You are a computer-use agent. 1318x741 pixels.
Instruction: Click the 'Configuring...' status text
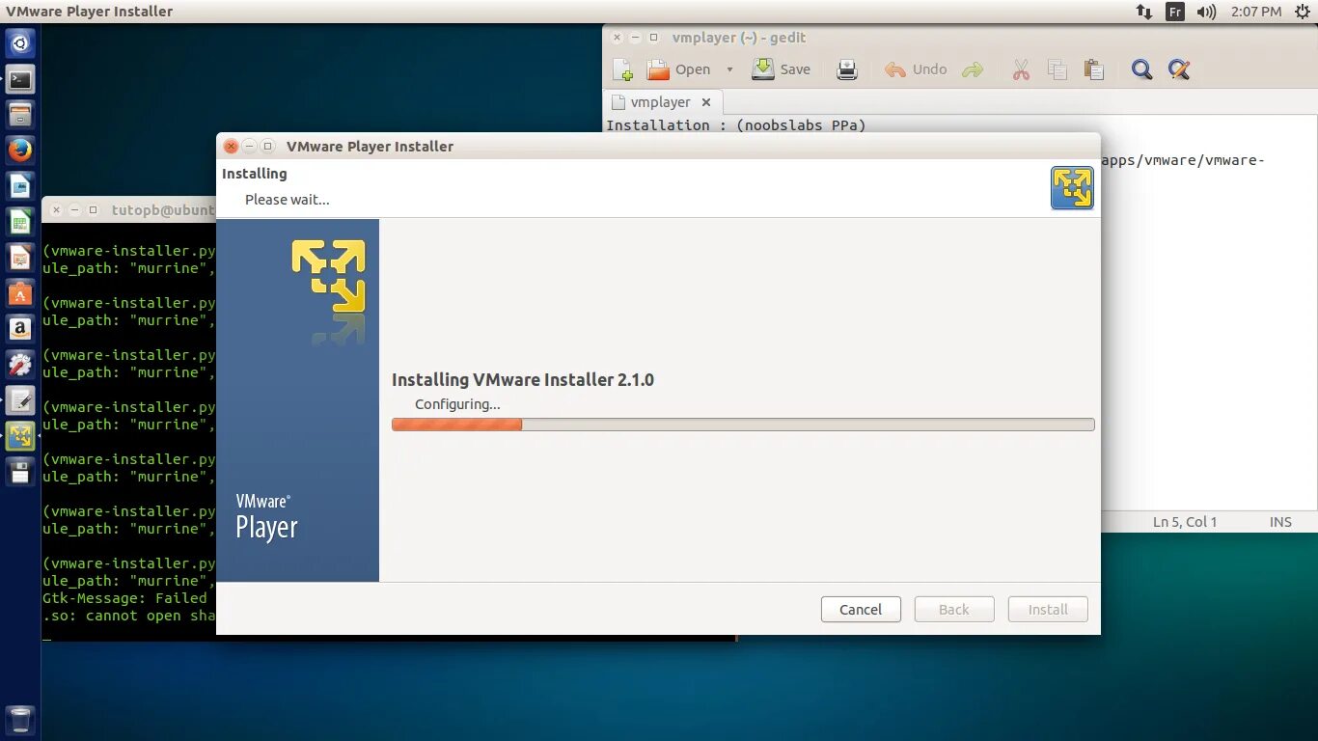pos(457,404)
